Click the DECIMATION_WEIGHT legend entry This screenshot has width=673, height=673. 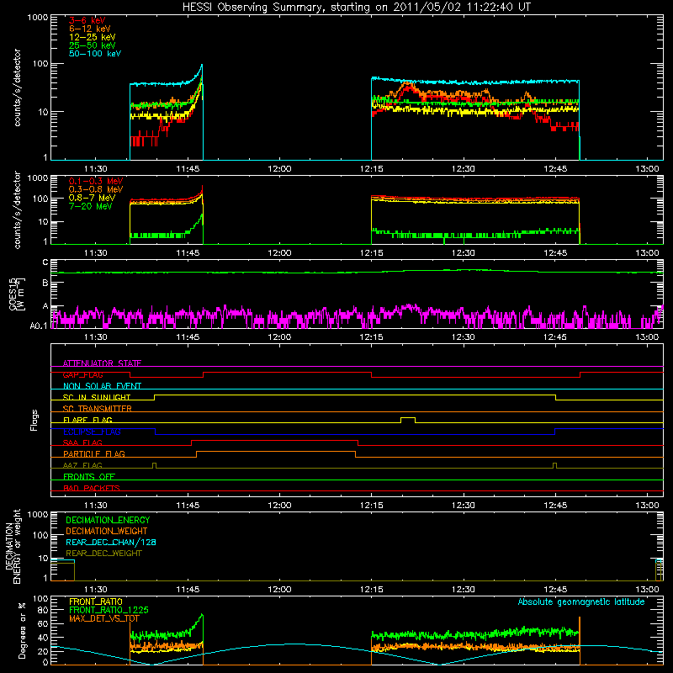[107, 531]
